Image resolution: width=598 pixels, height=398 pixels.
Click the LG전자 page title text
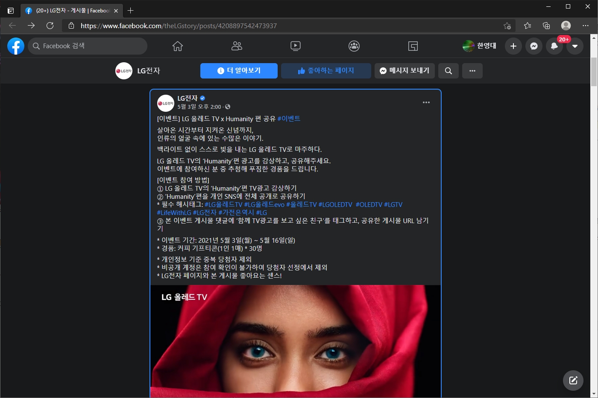point(149,71)
